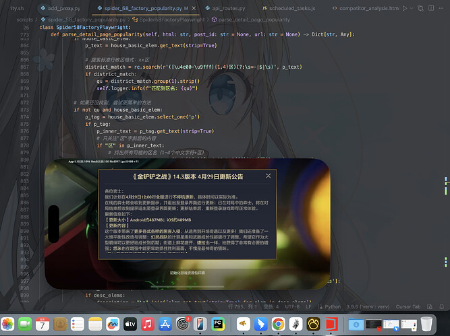Viewport: 450px width, 336px height.
Task: Open Photos app in the Dock
Action: click(7, 324)
